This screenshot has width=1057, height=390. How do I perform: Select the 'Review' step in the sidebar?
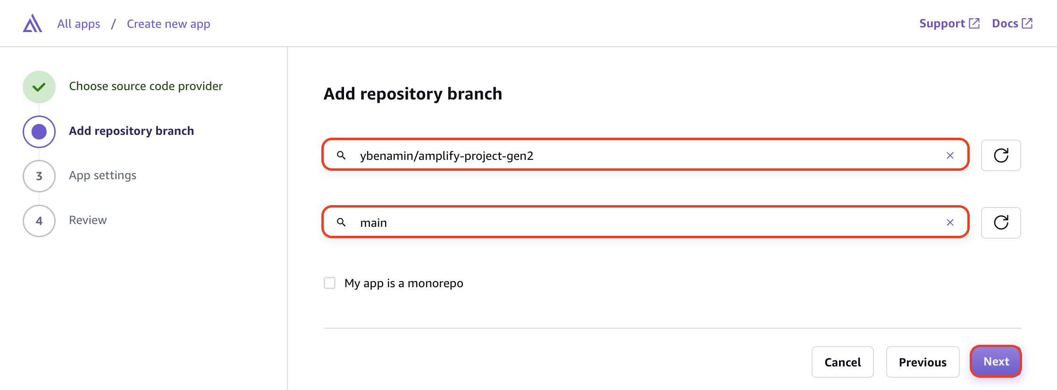click(88, 220)
